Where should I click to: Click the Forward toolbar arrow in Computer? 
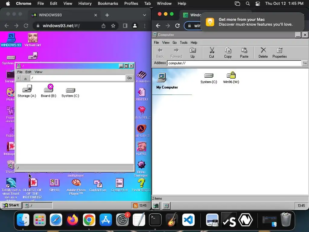(x=176, y=53)
